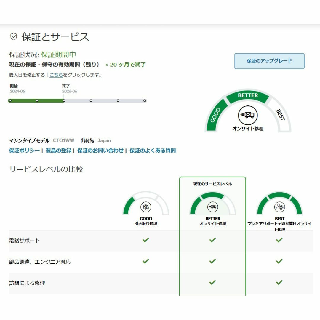Click the BEST premier support icon

(279, 207)
